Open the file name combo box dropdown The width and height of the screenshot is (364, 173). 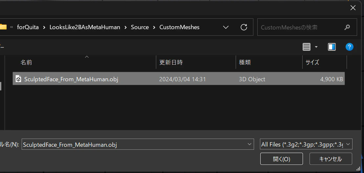click(249, 144)
